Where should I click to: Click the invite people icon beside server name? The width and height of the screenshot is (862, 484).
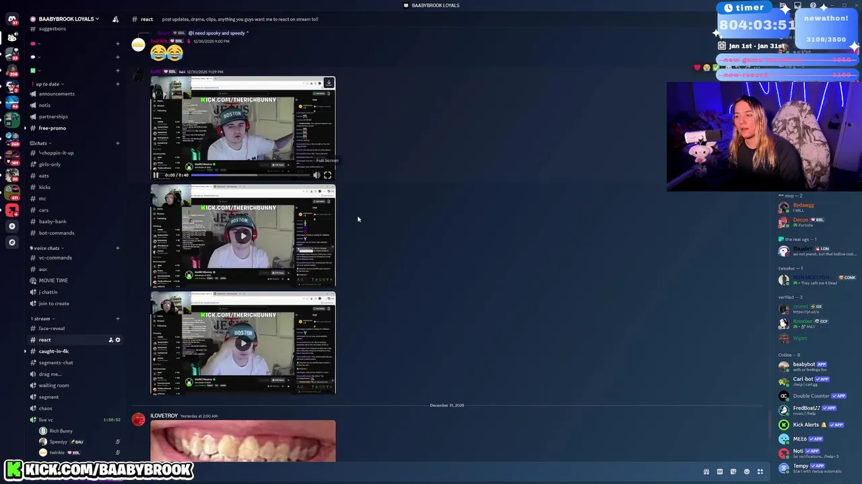pyautogui.click(x=116, y=19)
